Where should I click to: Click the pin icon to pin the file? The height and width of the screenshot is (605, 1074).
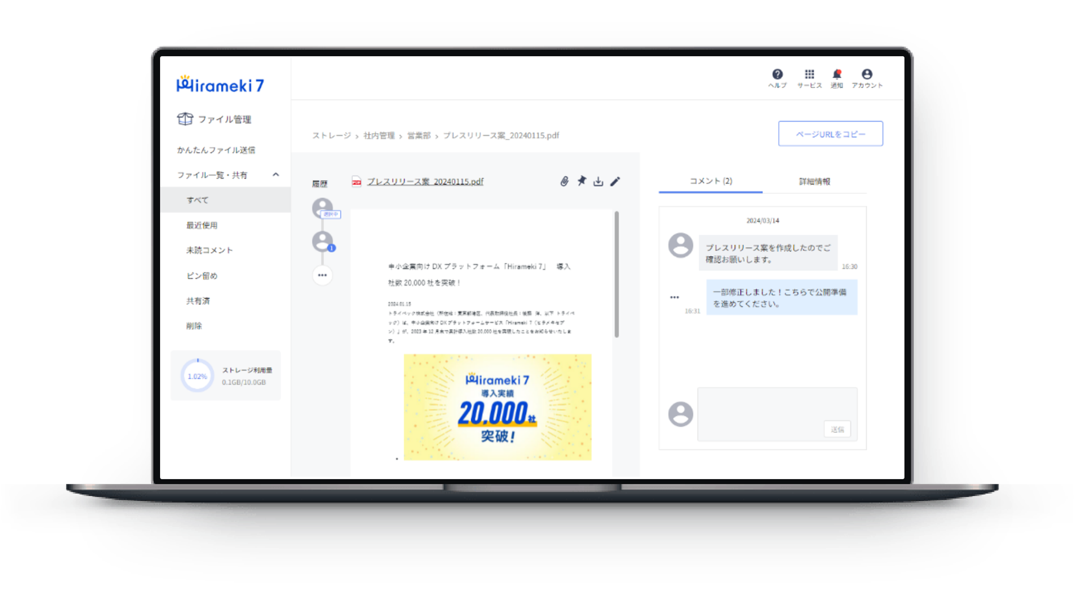click(x=581, y=182)
